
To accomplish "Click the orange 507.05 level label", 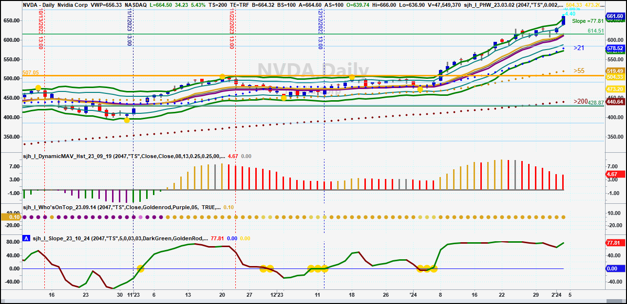I will [30, 72].
